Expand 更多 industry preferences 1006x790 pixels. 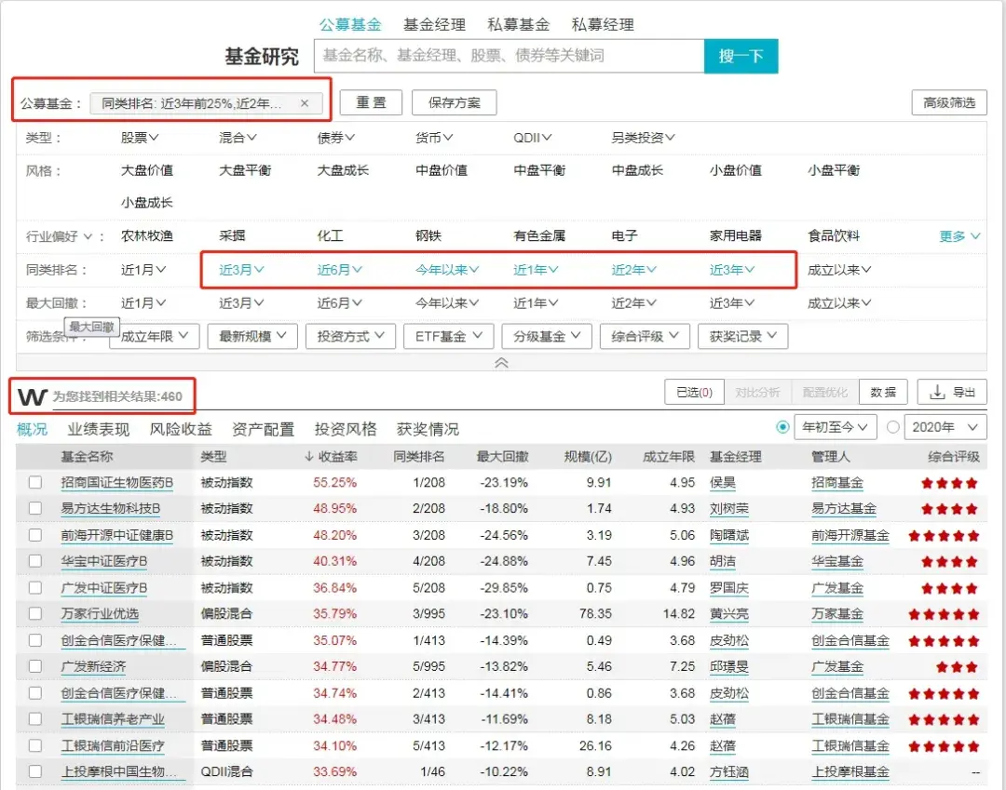pyautogui.click(x=959, y=236)
